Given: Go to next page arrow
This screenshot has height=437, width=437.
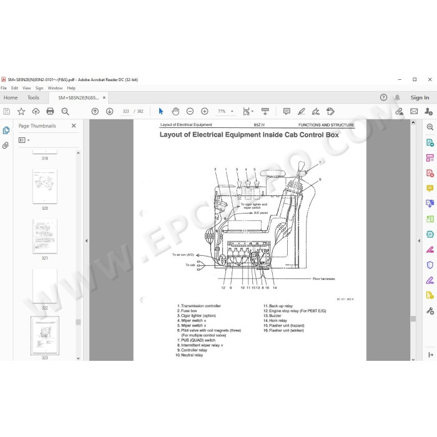Looking at the screenshot, I should (109, 112).
